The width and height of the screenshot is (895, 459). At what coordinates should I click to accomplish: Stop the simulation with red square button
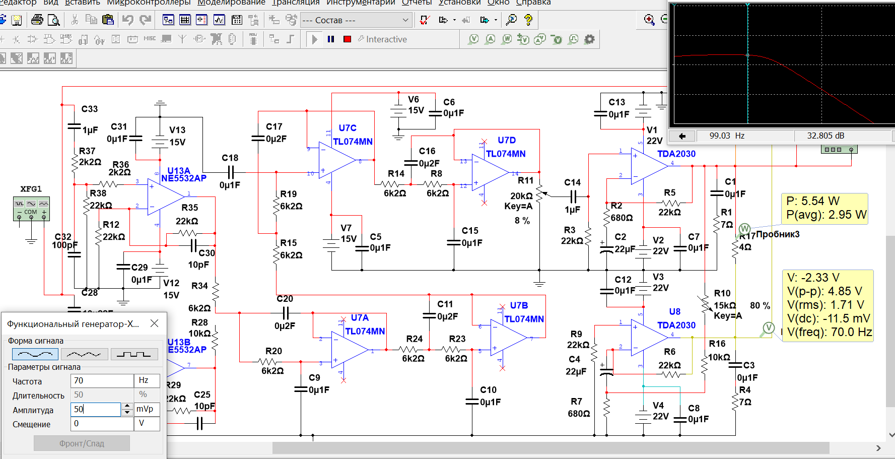pos(347,39)
